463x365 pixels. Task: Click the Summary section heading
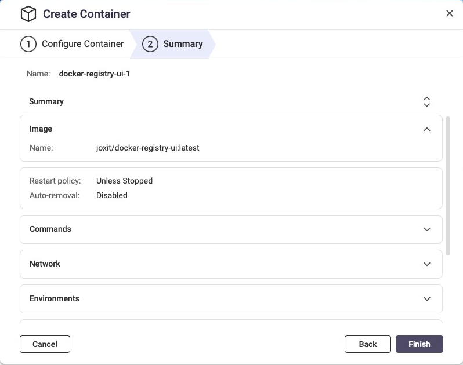[x=46, y=101]
